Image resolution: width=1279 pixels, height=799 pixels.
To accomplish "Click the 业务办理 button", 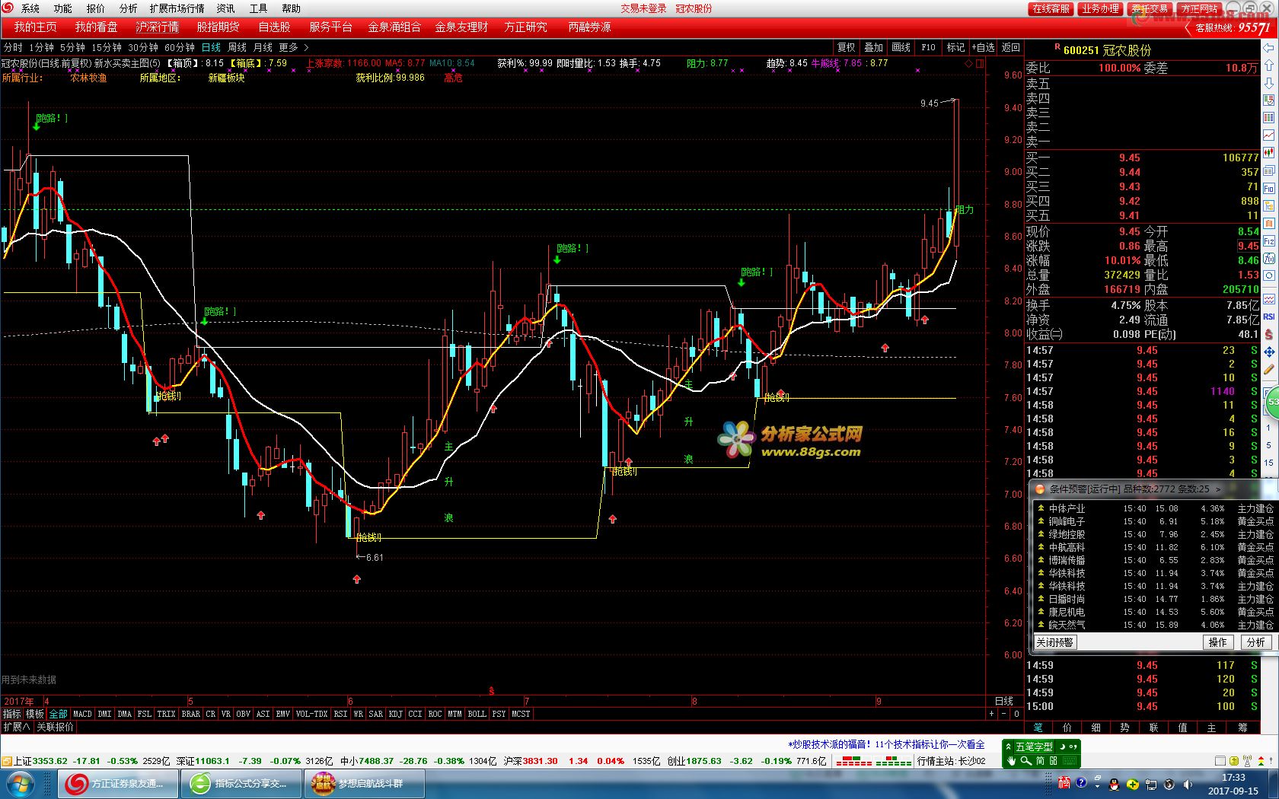I will [x=1101, y=8].
